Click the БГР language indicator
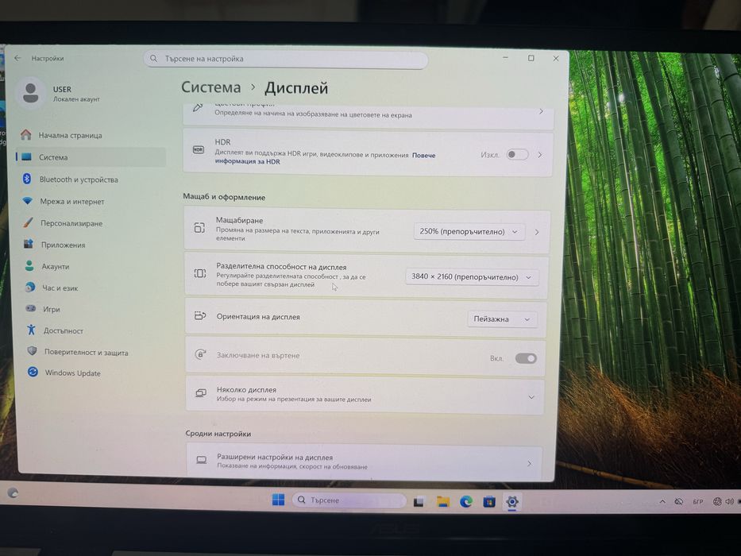Screen dimensions: 741x556 698,502
